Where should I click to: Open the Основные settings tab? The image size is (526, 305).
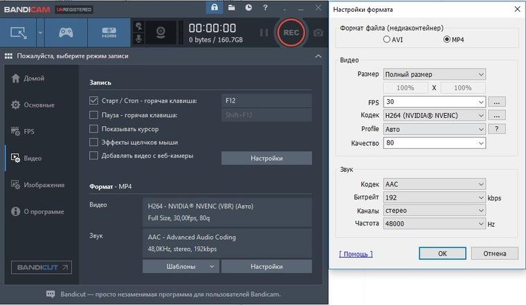(x=39, y=105)
